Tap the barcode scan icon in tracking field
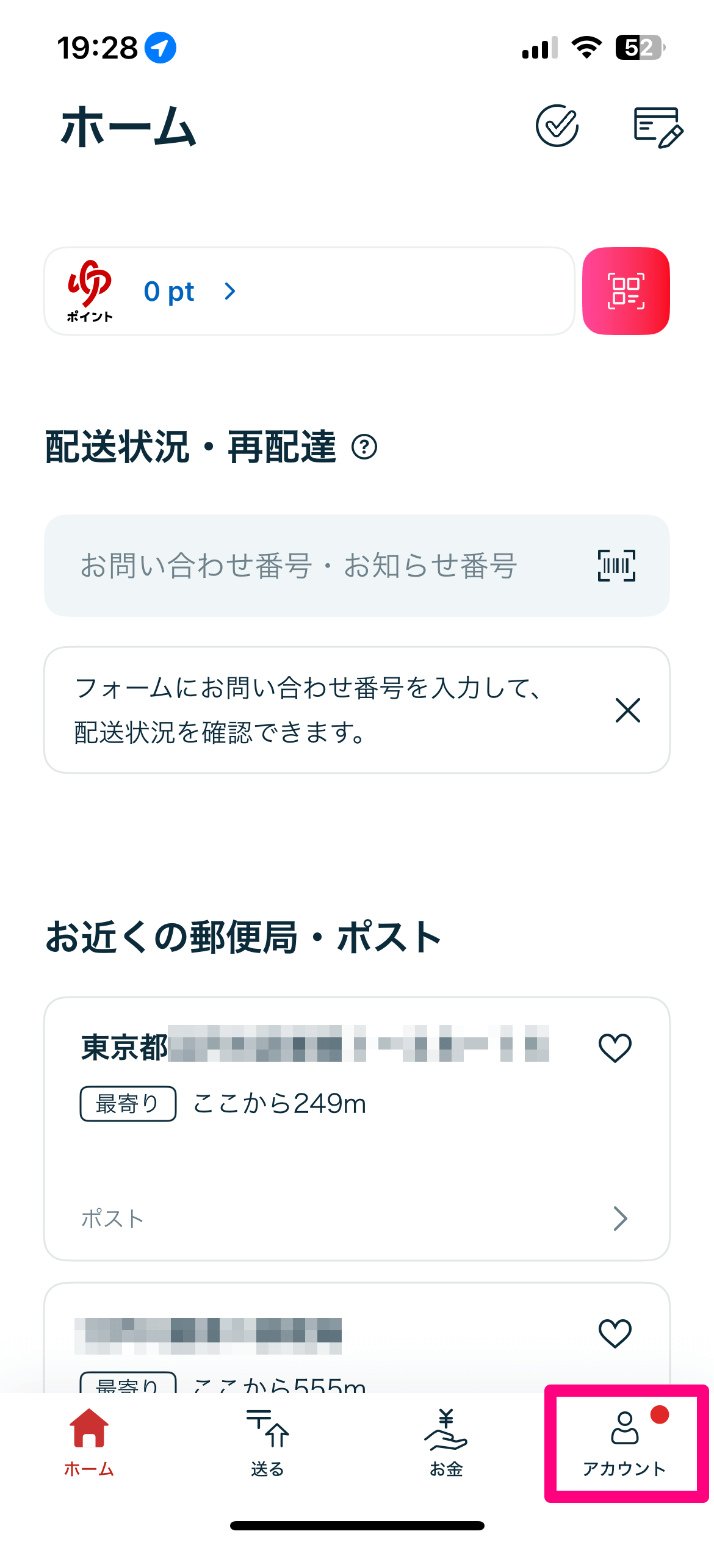714x1545 pixels. pos(616,566)
